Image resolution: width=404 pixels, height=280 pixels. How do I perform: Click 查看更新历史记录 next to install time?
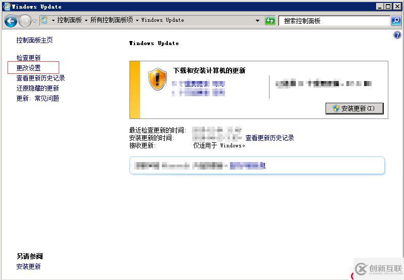[270, 138]
